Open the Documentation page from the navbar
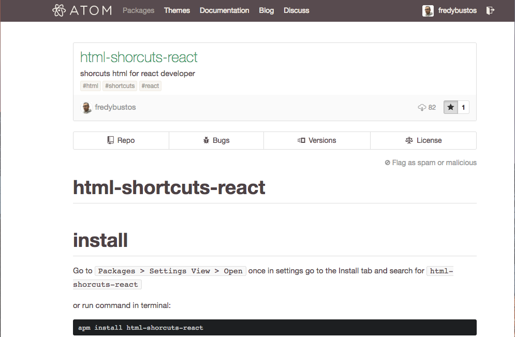The height and width of the screenshot is (337, 515). pyautogui.click(x=224, y=10)
